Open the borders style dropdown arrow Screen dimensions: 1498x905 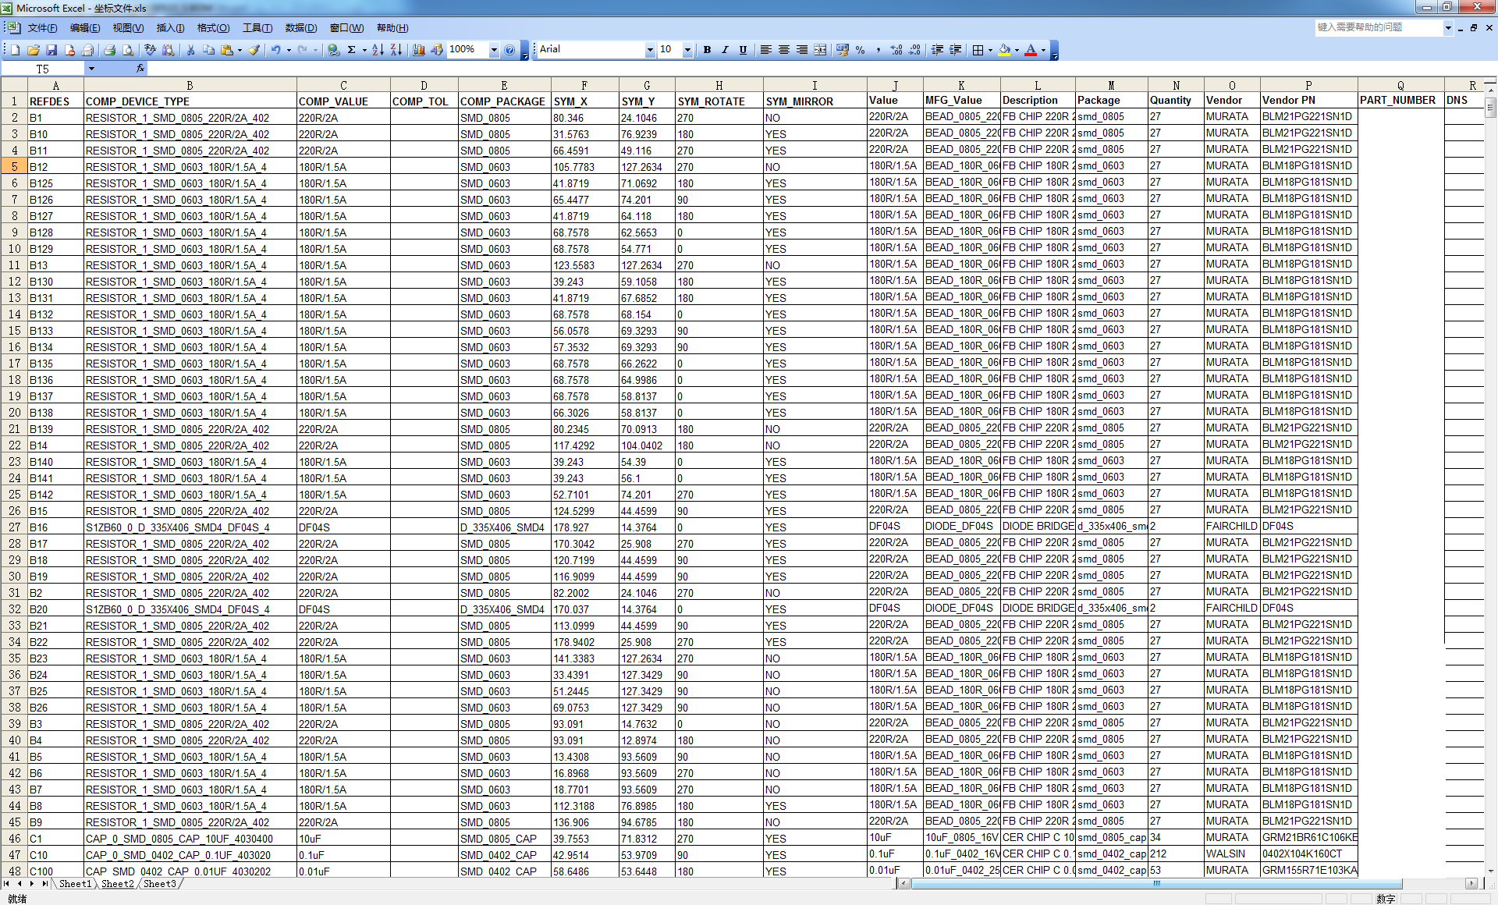pos(990,50)
